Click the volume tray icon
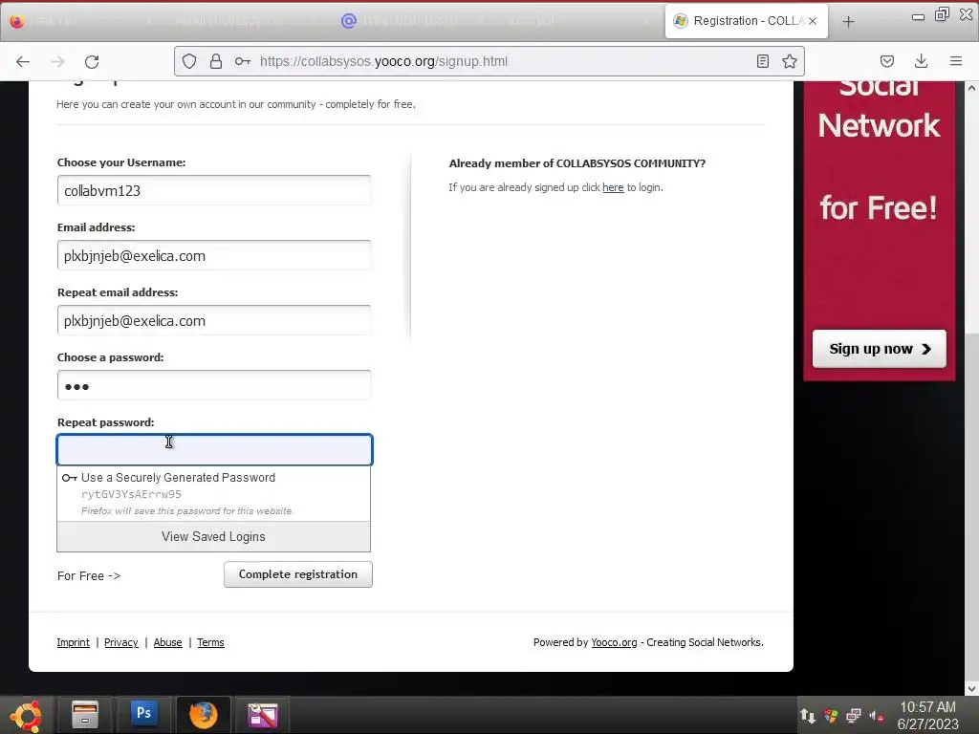The image size is (979, 734). [x=876, y=716]
